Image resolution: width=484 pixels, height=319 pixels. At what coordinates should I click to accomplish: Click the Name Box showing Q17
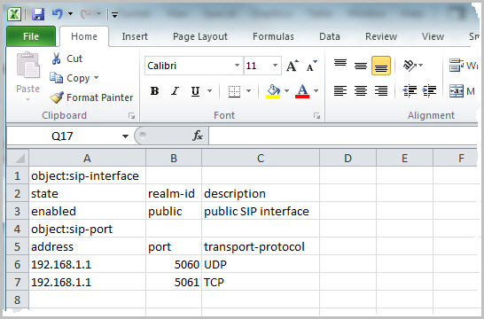[x=63, y=136]
